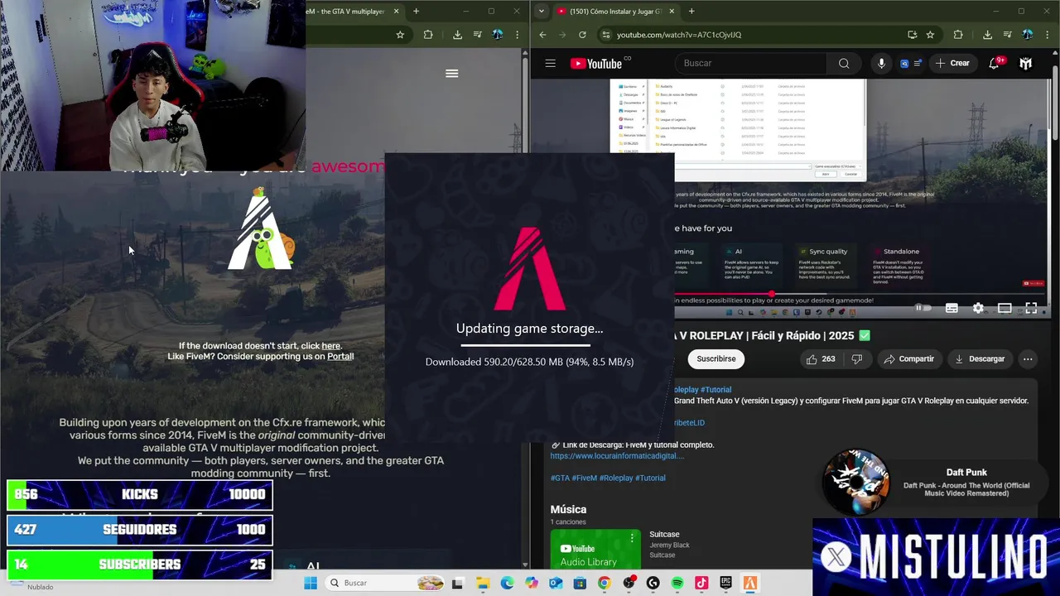Close the GTA V multiplayer tab
The width and height of the screenshot is (1060, 596).
tap(396, 11)
